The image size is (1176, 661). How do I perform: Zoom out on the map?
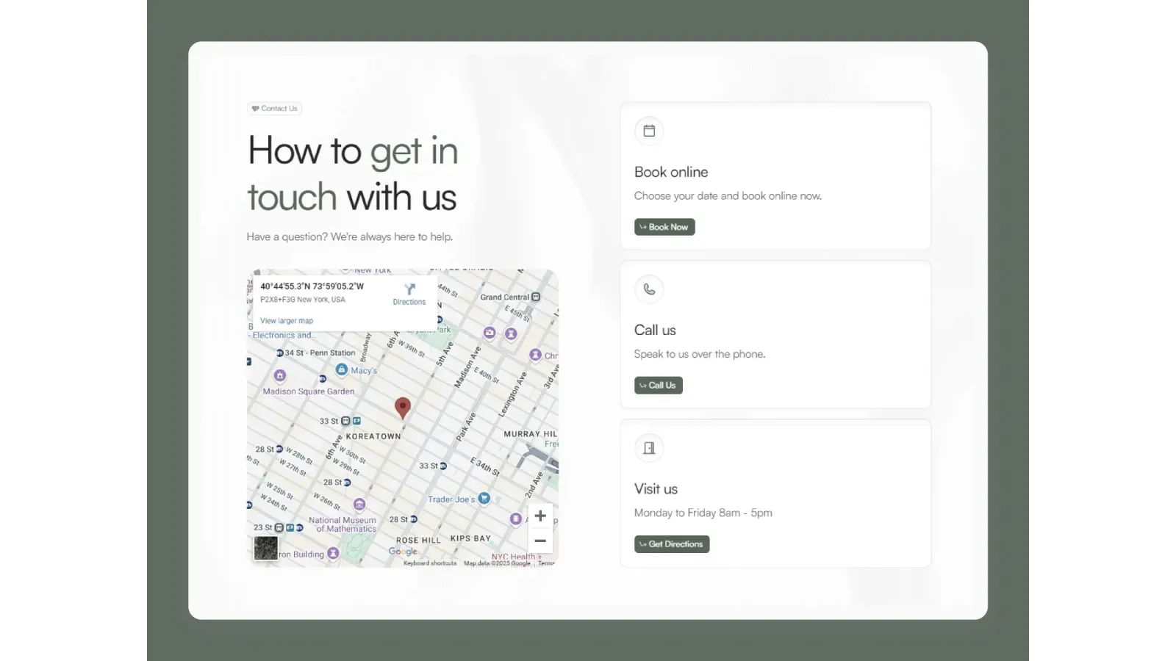[540, 541]
